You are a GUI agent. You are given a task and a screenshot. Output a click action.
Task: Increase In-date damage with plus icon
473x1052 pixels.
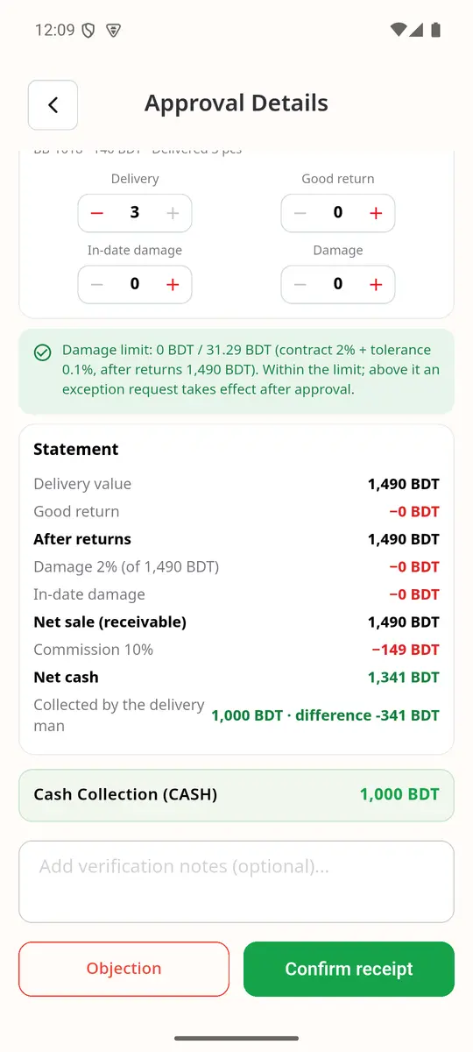click(x=173, y=285)
